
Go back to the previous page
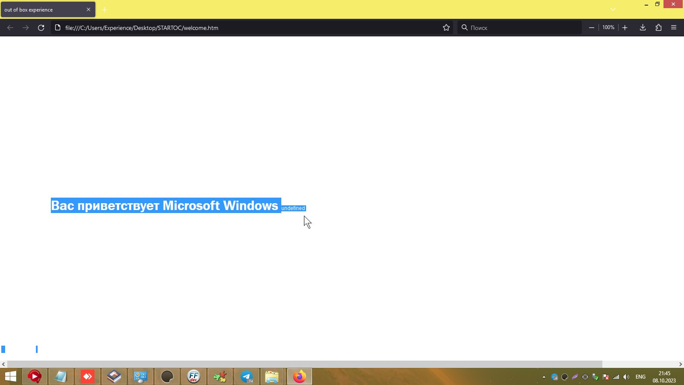10,28
